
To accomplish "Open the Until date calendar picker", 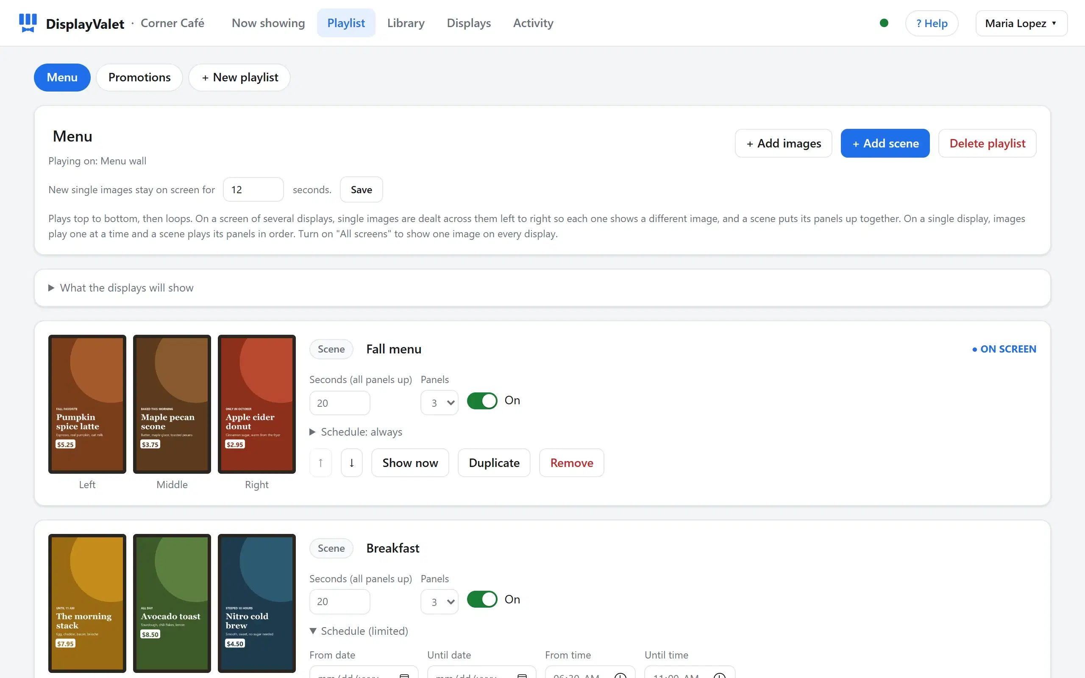I will (522, 675).
